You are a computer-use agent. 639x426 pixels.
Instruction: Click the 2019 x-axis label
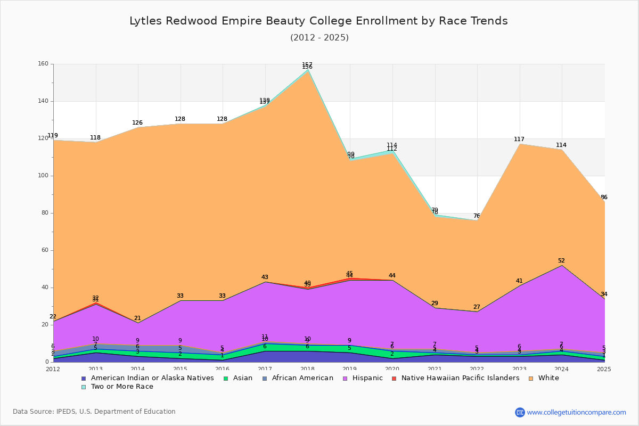[350, 369]
